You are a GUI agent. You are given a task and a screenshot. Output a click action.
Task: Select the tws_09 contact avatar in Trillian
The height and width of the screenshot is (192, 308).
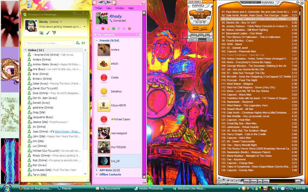click(104, 161)
